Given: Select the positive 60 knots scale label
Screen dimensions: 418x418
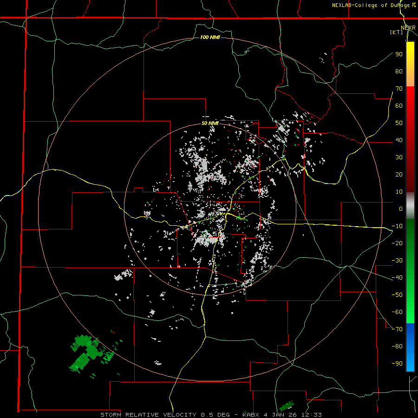Looking at the screenshot, I should [399, 105].
